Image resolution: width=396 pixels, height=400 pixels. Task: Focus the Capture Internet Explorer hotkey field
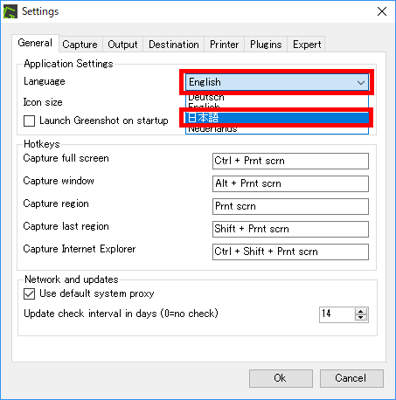pyautogui.click(x=290, y=252)
